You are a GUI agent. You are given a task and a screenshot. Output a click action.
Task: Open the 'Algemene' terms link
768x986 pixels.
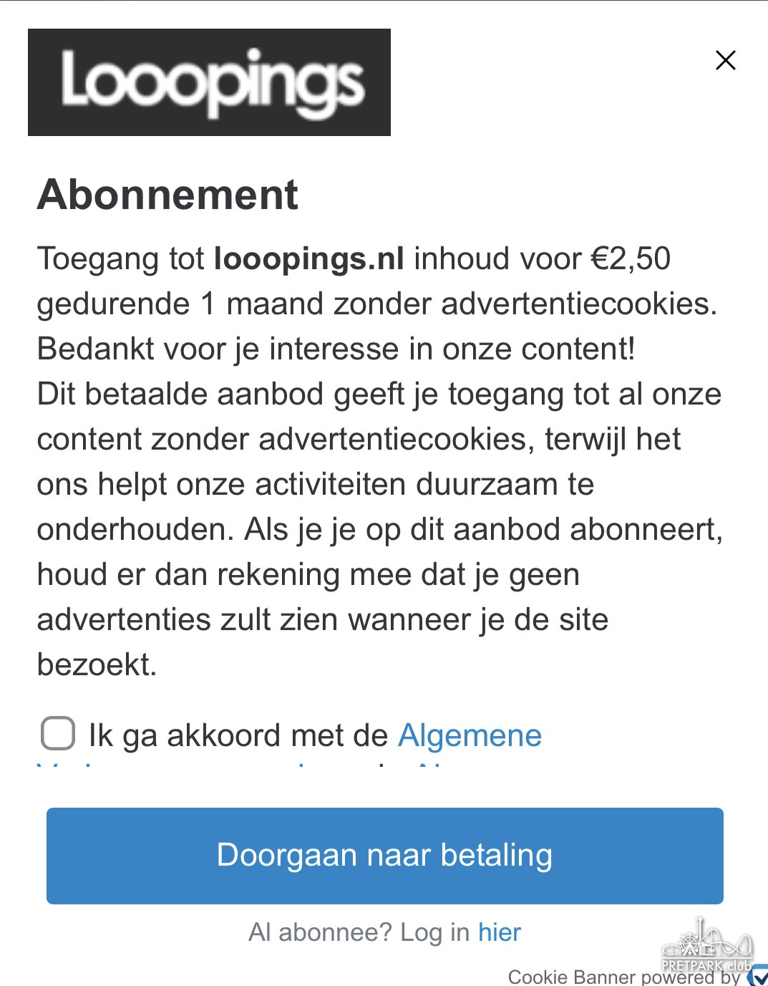pos(470,735)
